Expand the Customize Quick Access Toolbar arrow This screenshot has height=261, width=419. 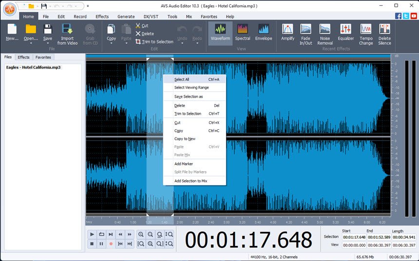tap(88, 6)
